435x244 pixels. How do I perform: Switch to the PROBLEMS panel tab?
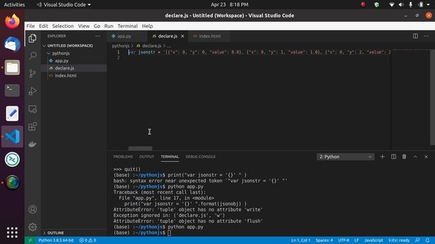[x=123, y=157]
